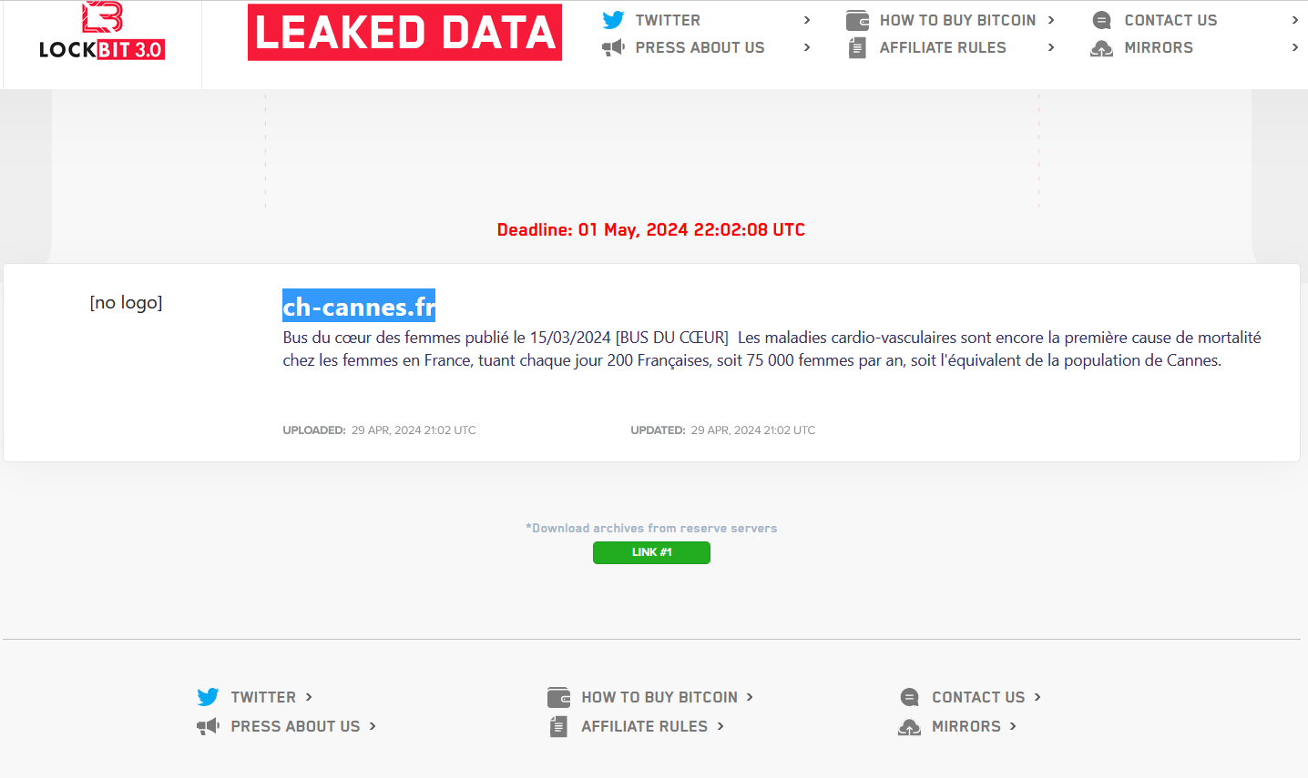Click the red Leaked Data banner
The width and height of the screenshot is (1308, 778).
[x=404, y=33]
